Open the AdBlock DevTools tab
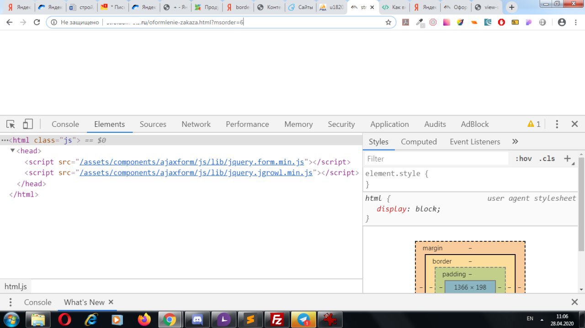Screen dimensions: 585x328 coord(475,124)
